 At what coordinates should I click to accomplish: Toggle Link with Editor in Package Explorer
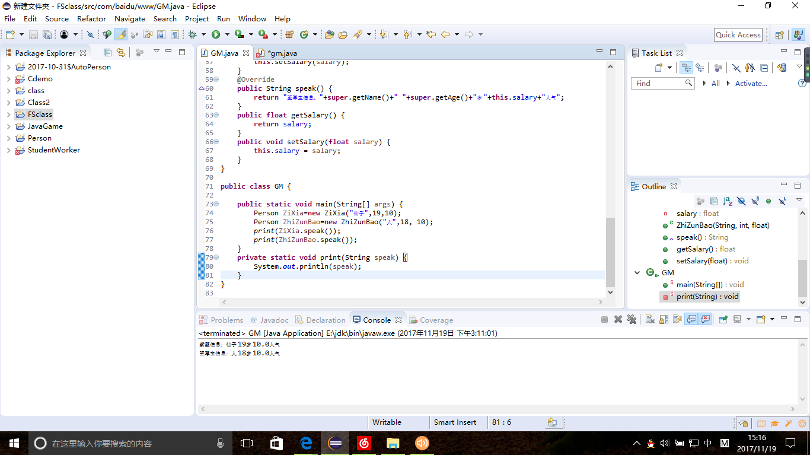coord(121,53)
